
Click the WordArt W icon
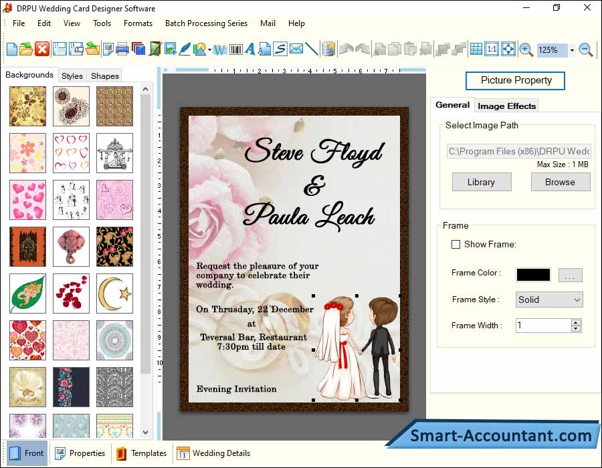(x=220, y=49)
